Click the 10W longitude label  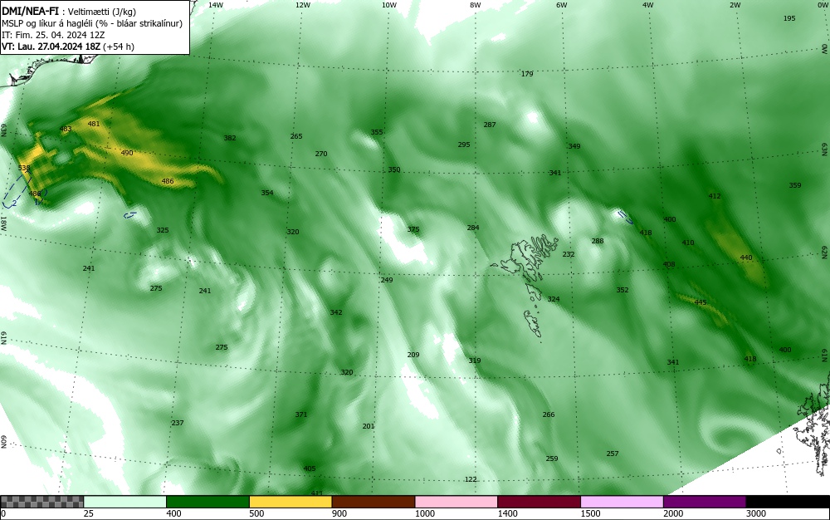[x=389, y=5]
